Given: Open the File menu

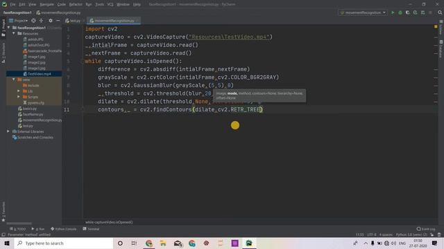Looking at the screenshot, I should (x=12, y=5).
